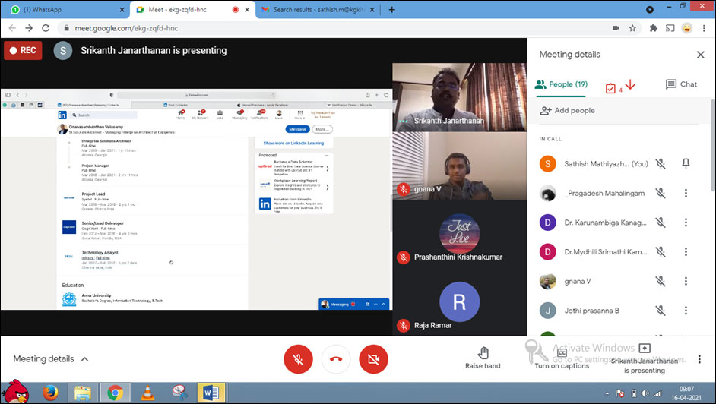Toggle the microphone mute button
The height and width of the screenshot is (404, 716).
coord(298,358)
